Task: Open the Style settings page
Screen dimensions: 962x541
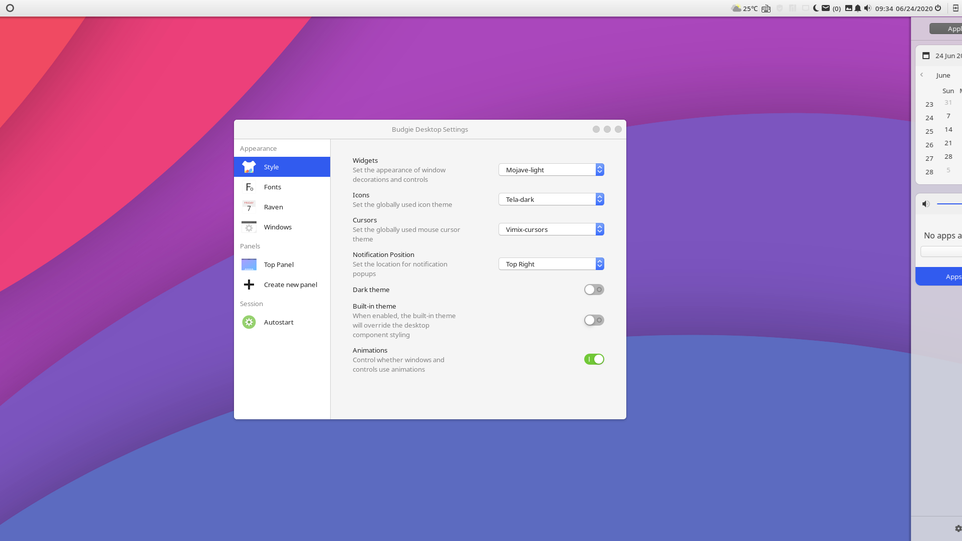Action: (x=282, y=167)
